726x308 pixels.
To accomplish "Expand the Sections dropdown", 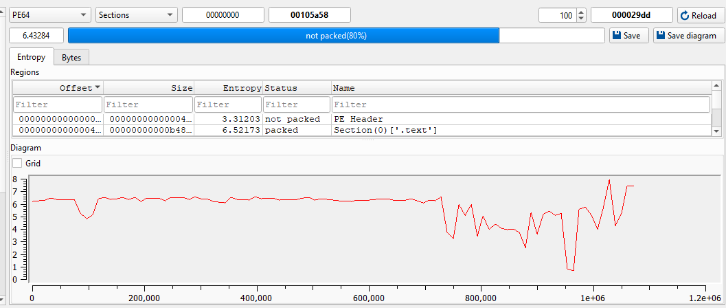I will pyautogui.click(x=136, y=15).
